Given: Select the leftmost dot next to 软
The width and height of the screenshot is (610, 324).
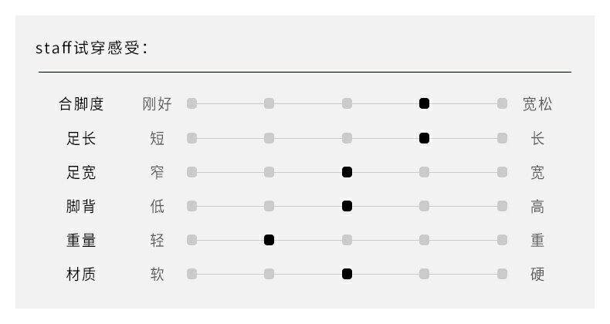Looking at the screenshot, I should (x=191, y=274).
